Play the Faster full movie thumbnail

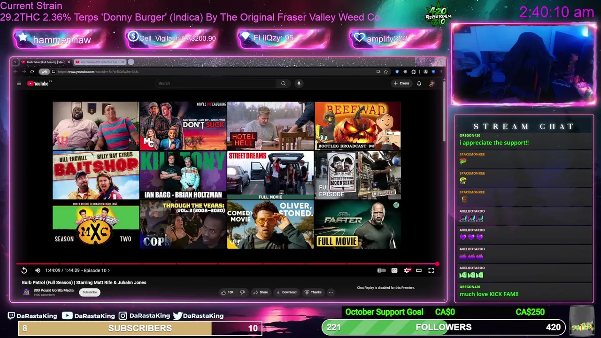click(358, 225)
